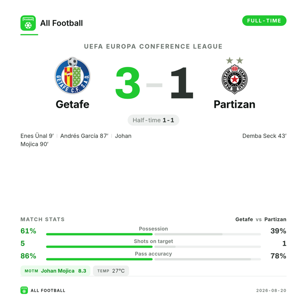Click the Possession stat bar

pos(153,234)
